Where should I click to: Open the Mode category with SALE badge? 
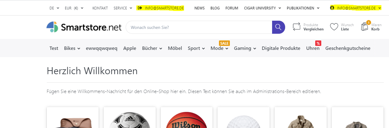tap(219, 48)
